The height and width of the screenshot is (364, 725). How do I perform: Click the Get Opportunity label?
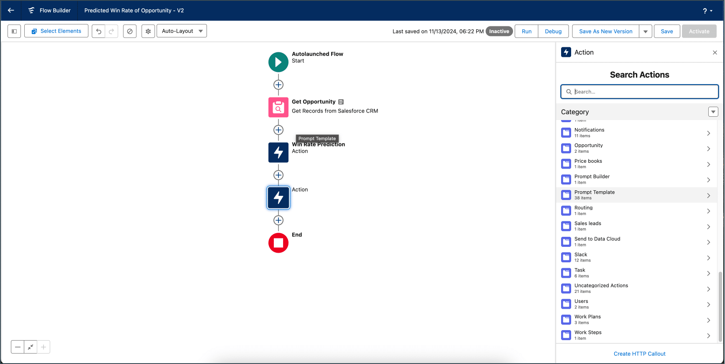click(314, 102)
